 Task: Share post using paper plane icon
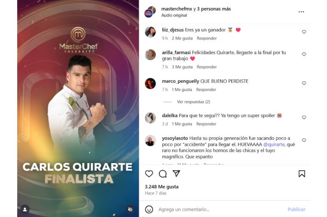[176, 174]
